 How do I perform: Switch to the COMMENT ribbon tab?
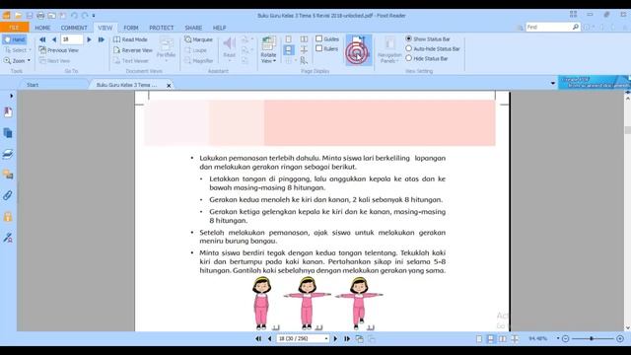[x=74, y=28]
